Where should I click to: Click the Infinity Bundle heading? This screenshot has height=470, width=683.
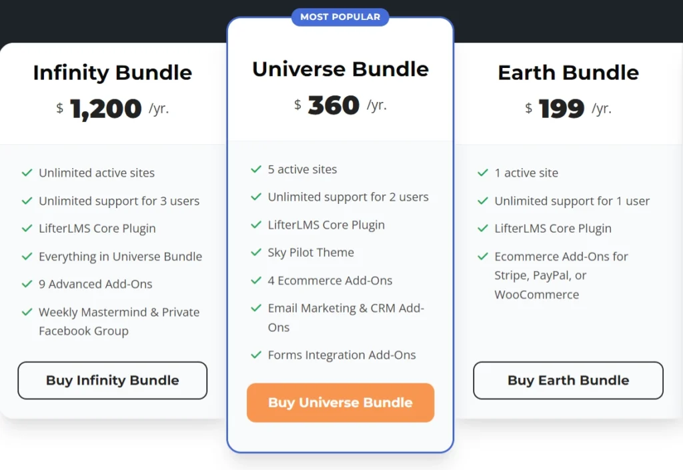[x=113, y=72]
